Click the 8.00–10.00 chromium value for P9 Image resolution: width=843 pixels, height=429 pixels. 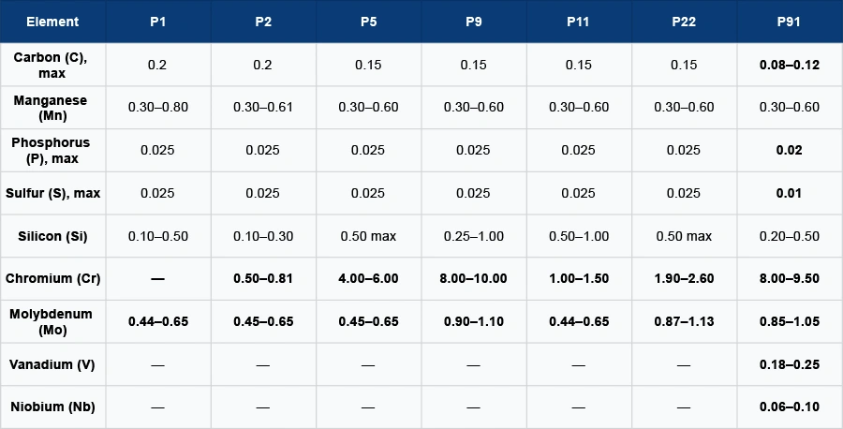[473, 278]
